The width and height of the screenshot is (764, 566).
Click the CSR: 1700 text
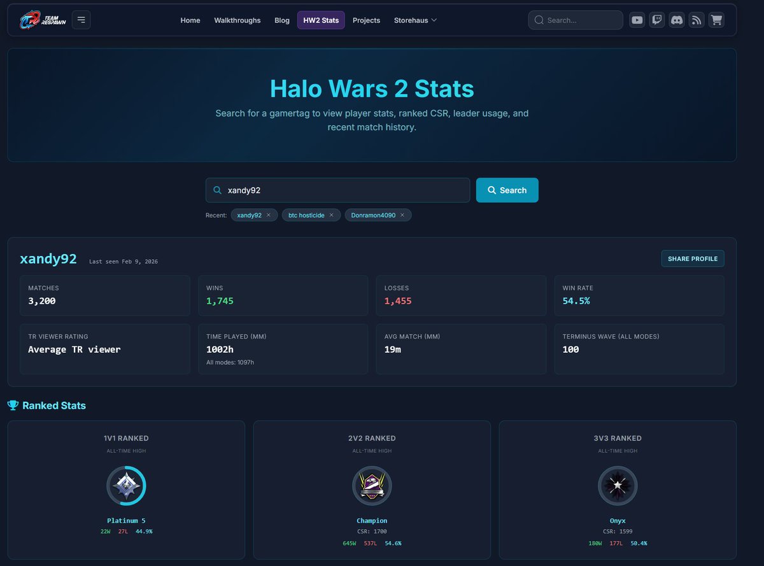[x=372, y=532]
